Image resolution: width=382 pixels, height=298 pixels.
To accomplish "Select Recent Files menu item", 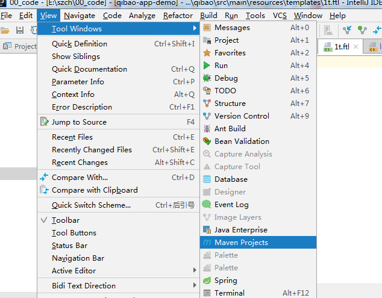I will click(119, 137).
